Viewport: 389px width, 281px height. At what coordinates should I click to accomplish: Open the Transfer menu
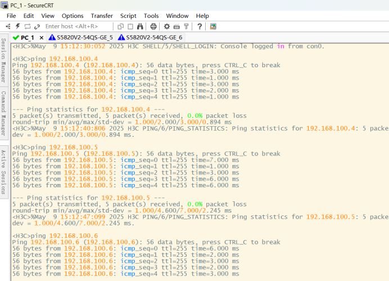point(101,16)
